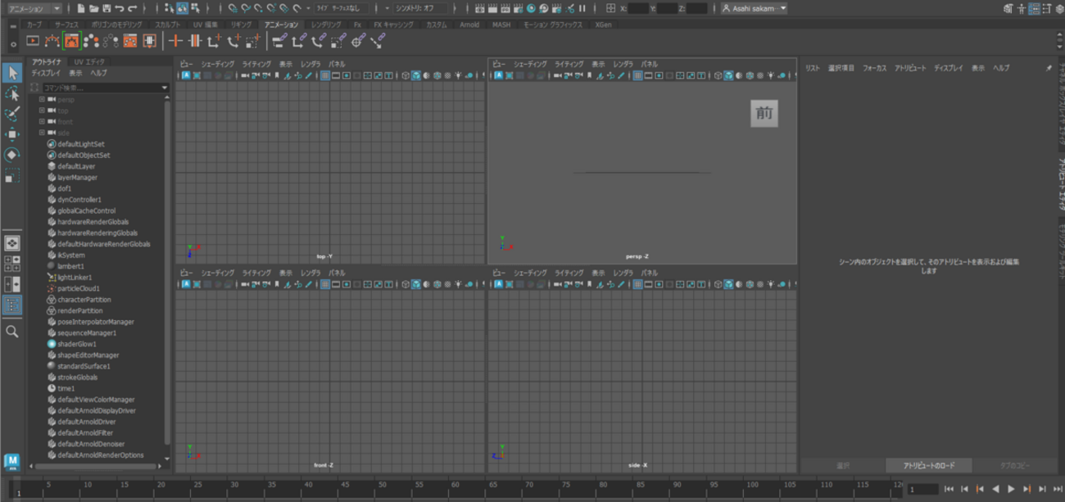Click the Playblast shelf icon

pyautogui.click(x=33, y=41)
